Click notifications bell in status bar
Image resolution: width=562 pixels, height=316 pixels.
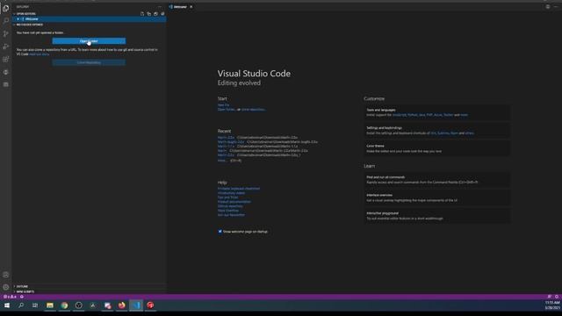[557, 297]
